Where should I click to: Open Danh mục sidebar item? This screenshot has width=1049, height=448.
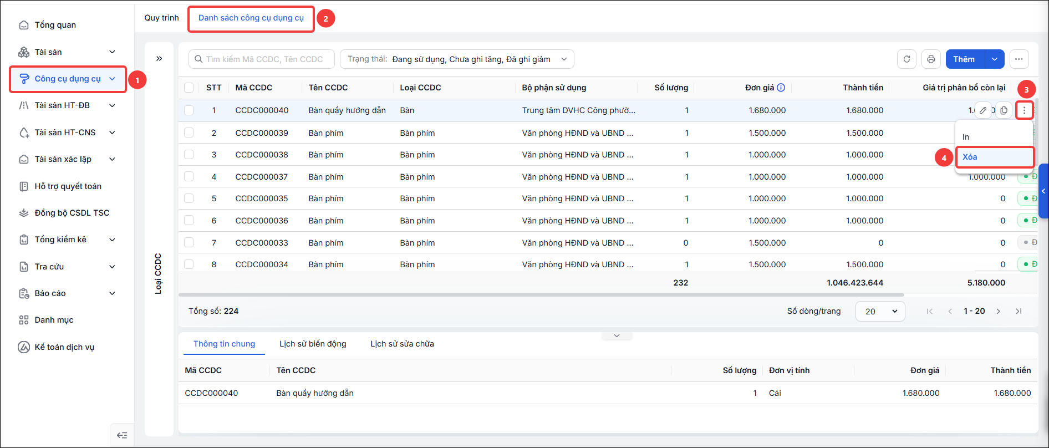tap(54, 320)
